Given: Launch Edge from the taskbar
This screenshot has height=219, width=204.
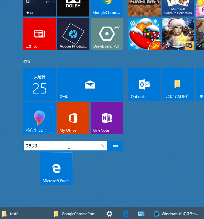Looking at the screenshot, I should [125, 214].
